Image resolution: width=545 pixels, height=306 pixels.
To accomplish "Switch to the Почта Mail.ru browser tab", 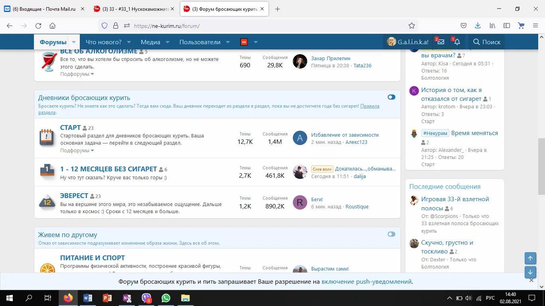I will click(x=44, y=9).
